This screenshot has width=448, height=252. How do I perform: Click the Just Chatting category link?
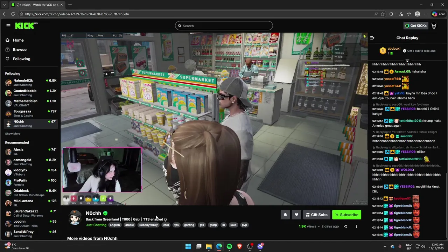click(96, 225)
